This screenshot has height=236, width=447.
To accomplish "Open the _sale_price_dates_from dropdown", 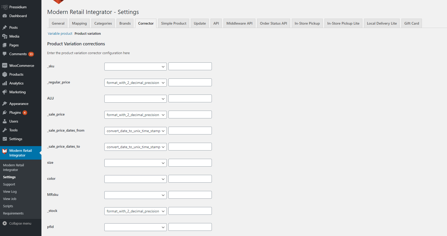I will [135, 131].
